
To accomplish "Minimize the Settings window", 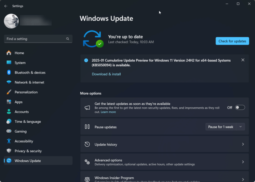I will click(227, 4).
